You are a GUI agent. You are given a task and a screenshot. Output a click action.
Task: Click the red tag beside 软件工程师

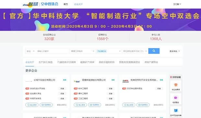(x=76, y=88)
